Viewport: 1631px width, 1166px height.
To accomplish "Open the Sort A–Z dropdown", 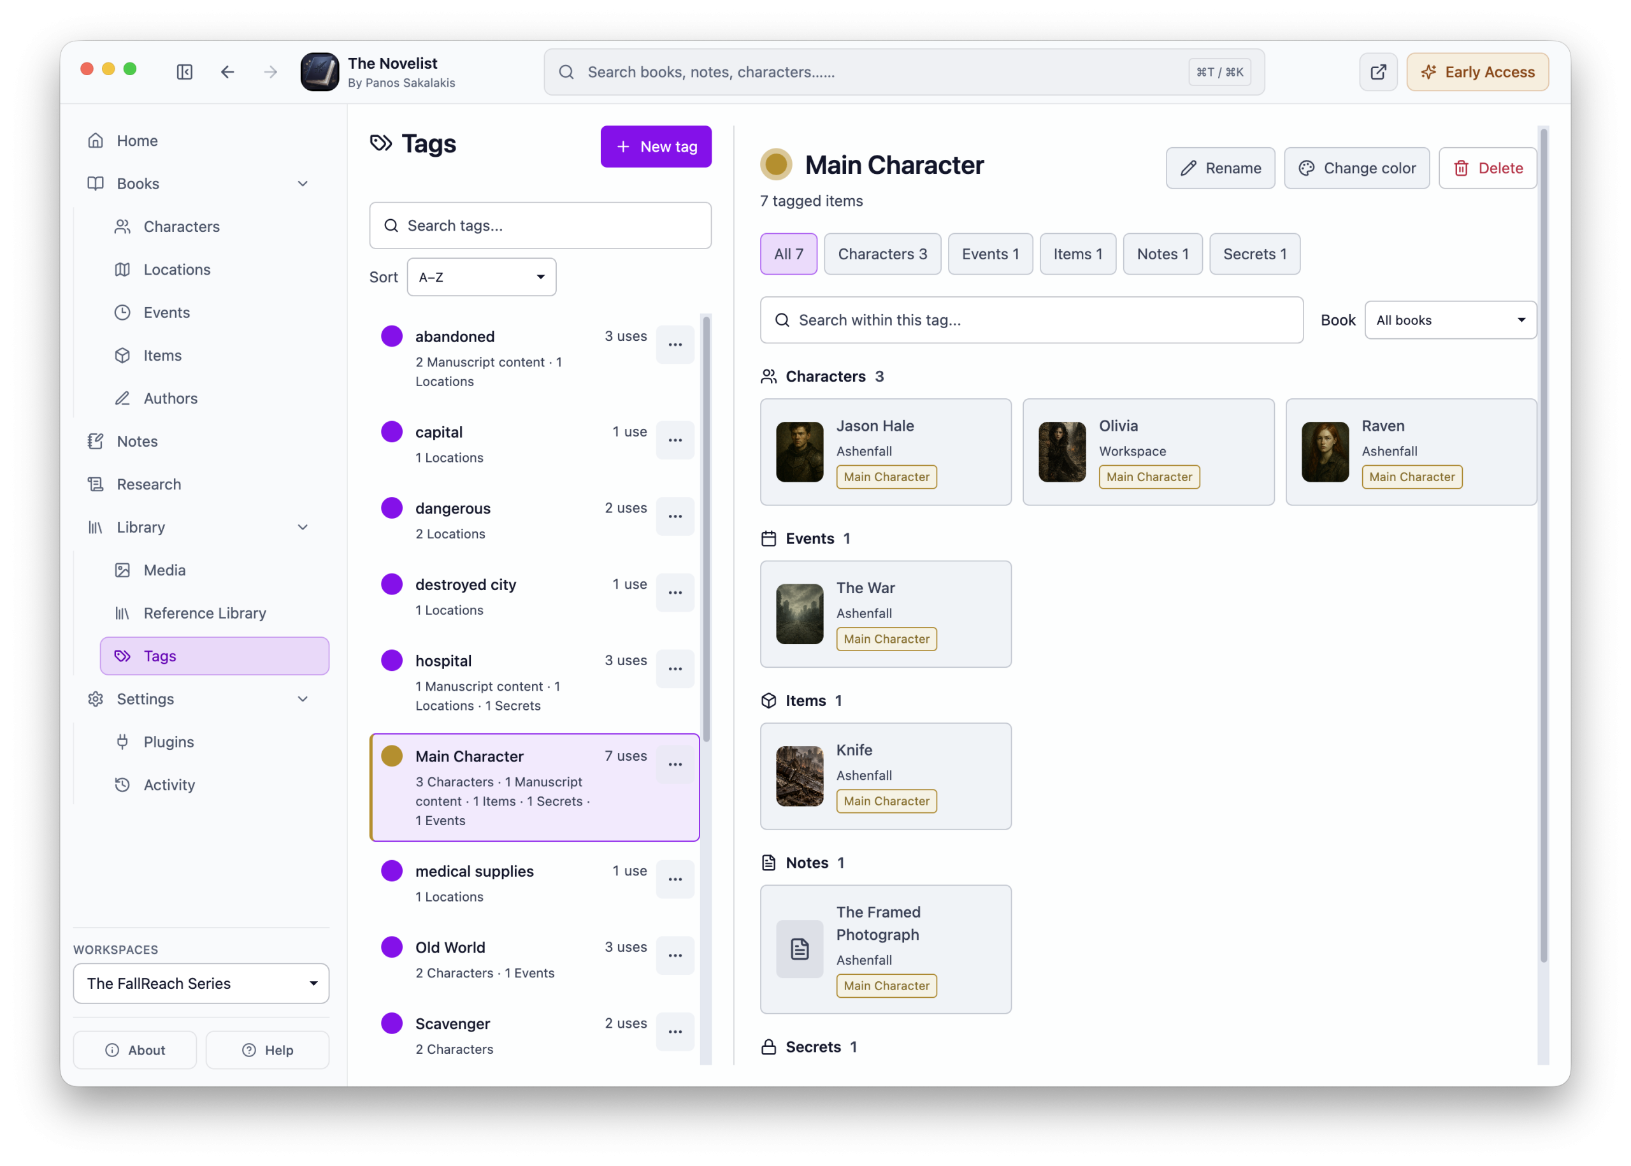I will (x=482, y=277).
